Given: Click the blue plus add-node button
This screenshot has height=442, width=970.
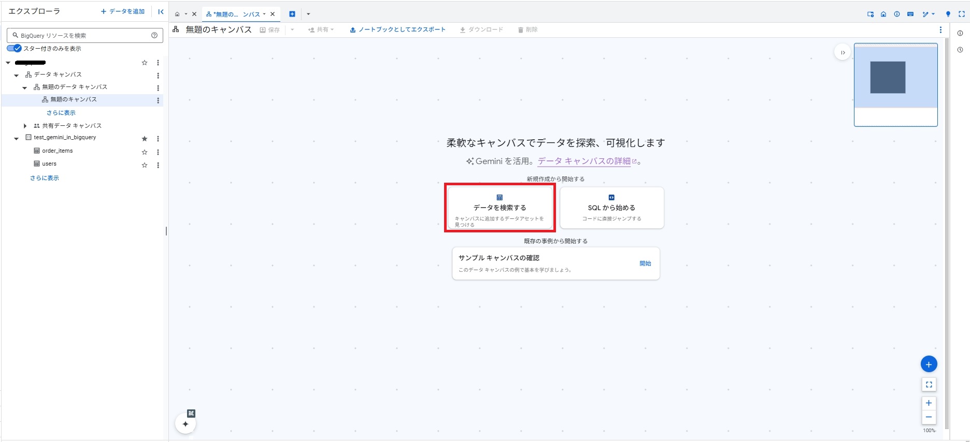Looking at the screenshot, I should pos(929,364).
